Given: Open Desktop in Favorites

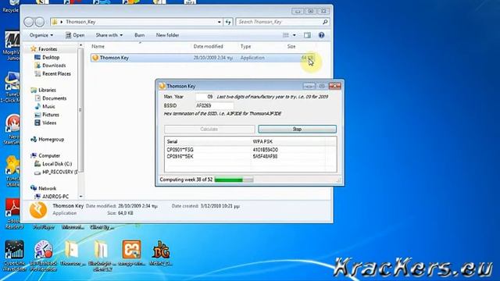Looking at the screenshot, I should (51, 57).
